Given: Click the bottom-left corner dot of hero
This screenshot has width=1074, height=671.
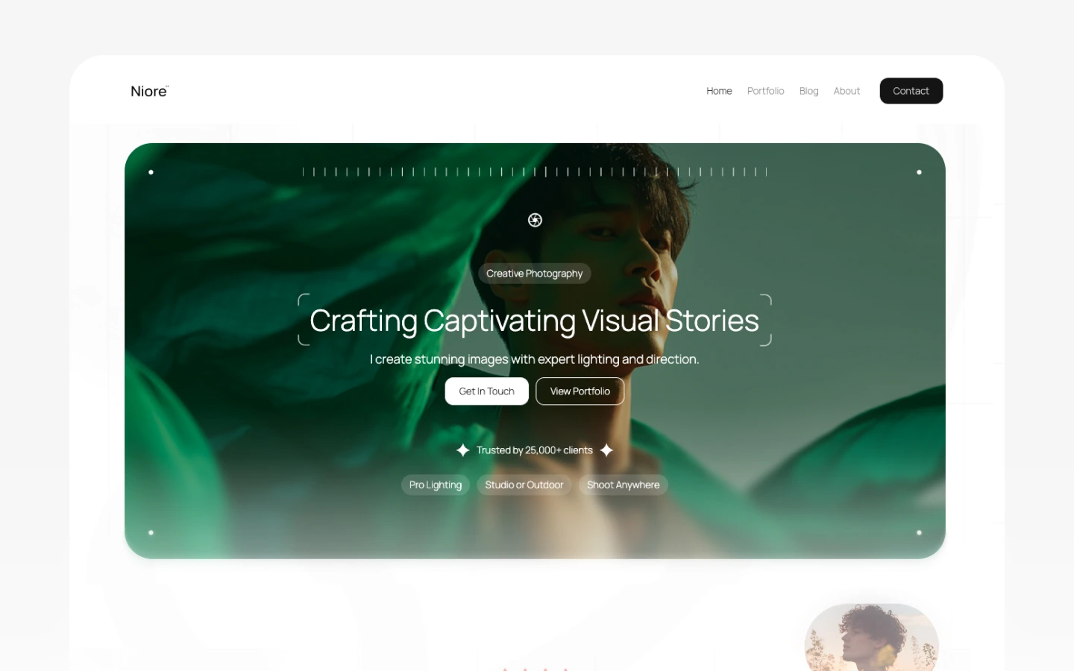Looking at the screenshot, I should 151,532.
